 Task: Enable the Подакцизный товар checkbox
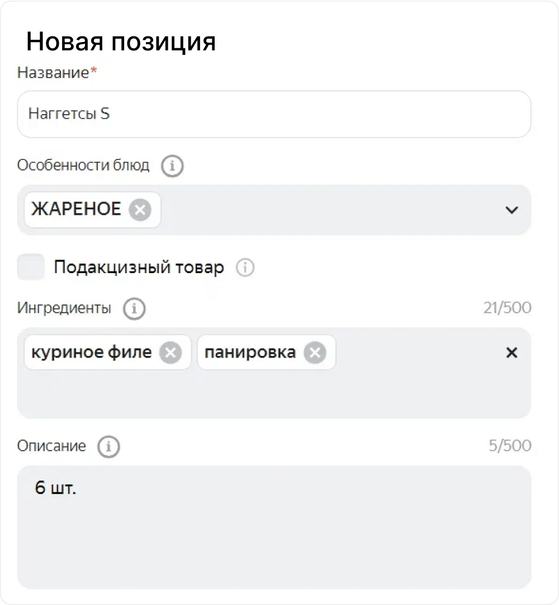(31, 266)
